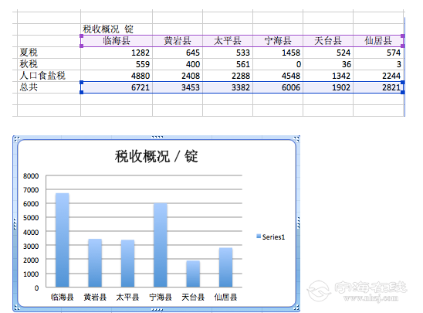Click the chart's top-center edge handle

point(157,137)
